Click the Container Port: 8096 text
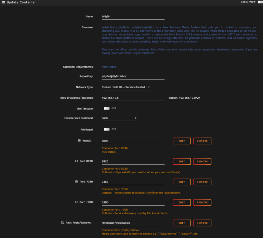 pos(115,148)
